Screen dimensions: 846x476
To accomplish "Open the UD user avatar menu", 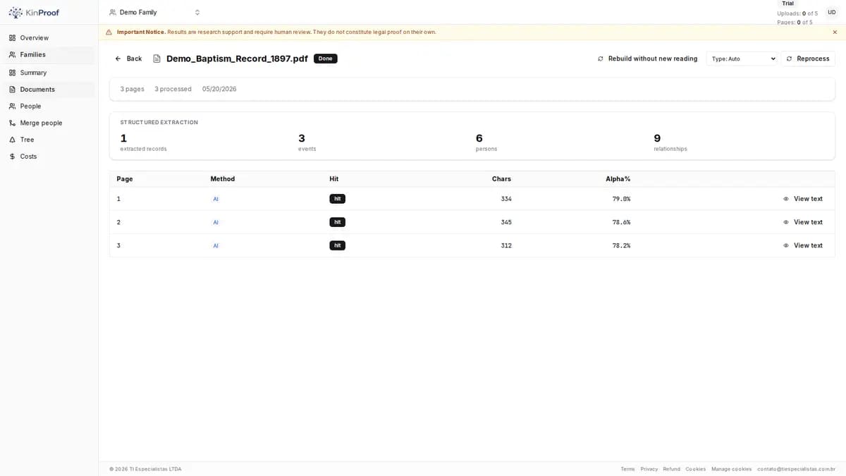I will coord(832,13).
